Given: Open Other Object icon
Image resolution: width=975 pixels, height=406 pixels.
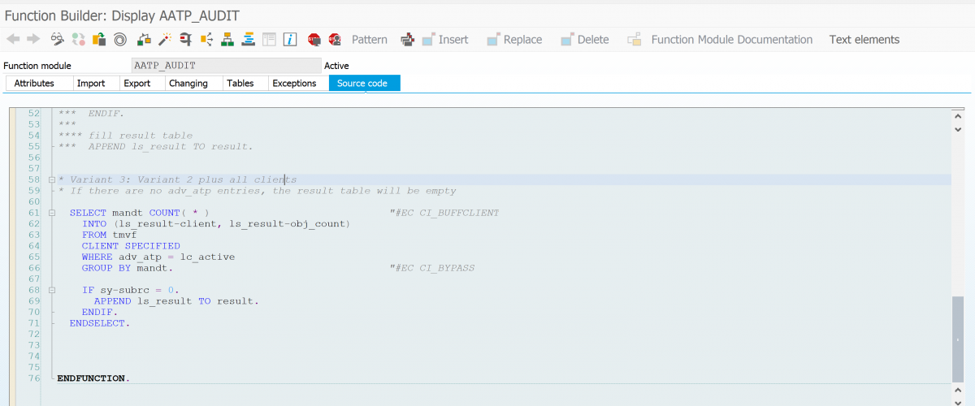Looking at the screenshot, I should point(99,39).
